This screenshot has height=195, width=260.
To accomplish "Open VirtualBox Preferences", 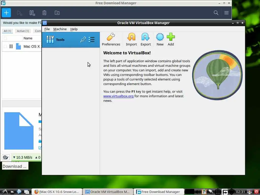I will pyautogui.click(x=111, y=39).
